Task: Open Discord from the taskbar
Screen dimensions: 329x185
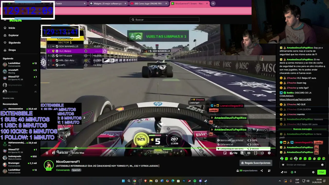Action: pos(200,181)
